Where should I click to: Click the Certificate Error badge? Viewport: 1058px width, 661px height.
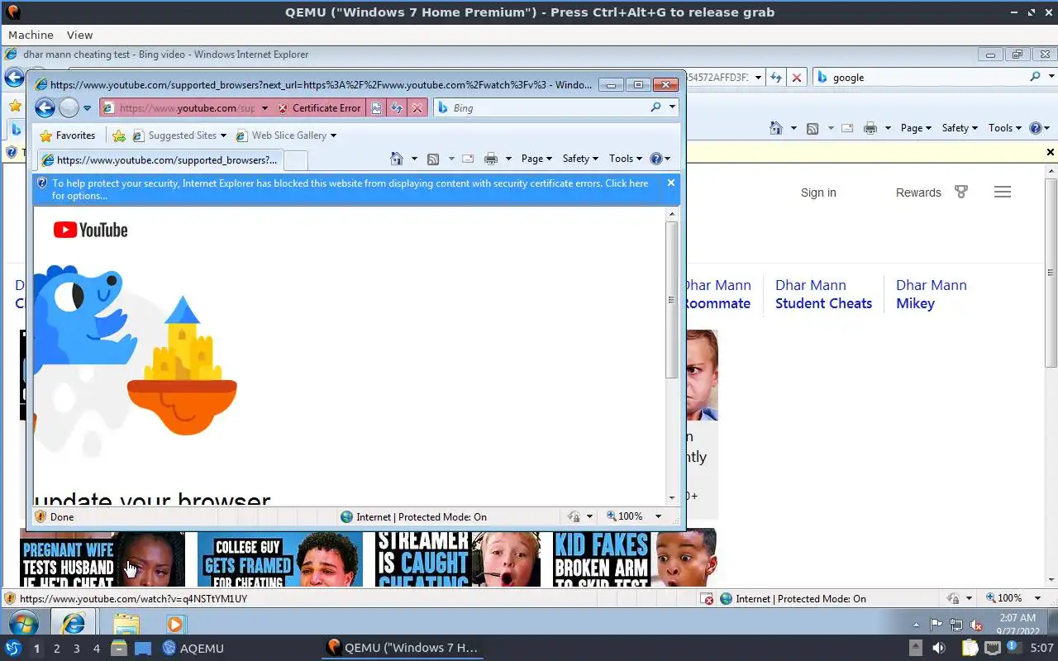point(319,107)
